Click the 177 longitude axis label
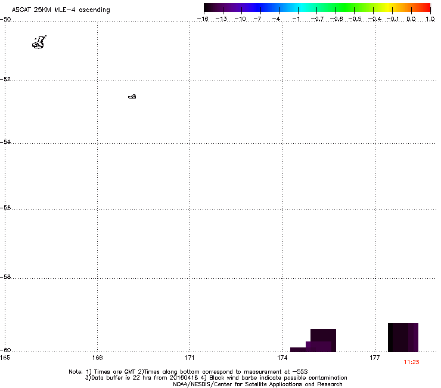Screen dimensions: 441x388 (x=375, y=358)
